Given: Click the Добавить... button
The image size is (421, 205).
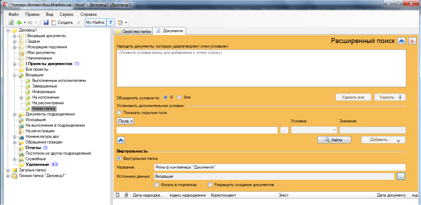Looking at the screenshot, I should [x=383, y=140].
